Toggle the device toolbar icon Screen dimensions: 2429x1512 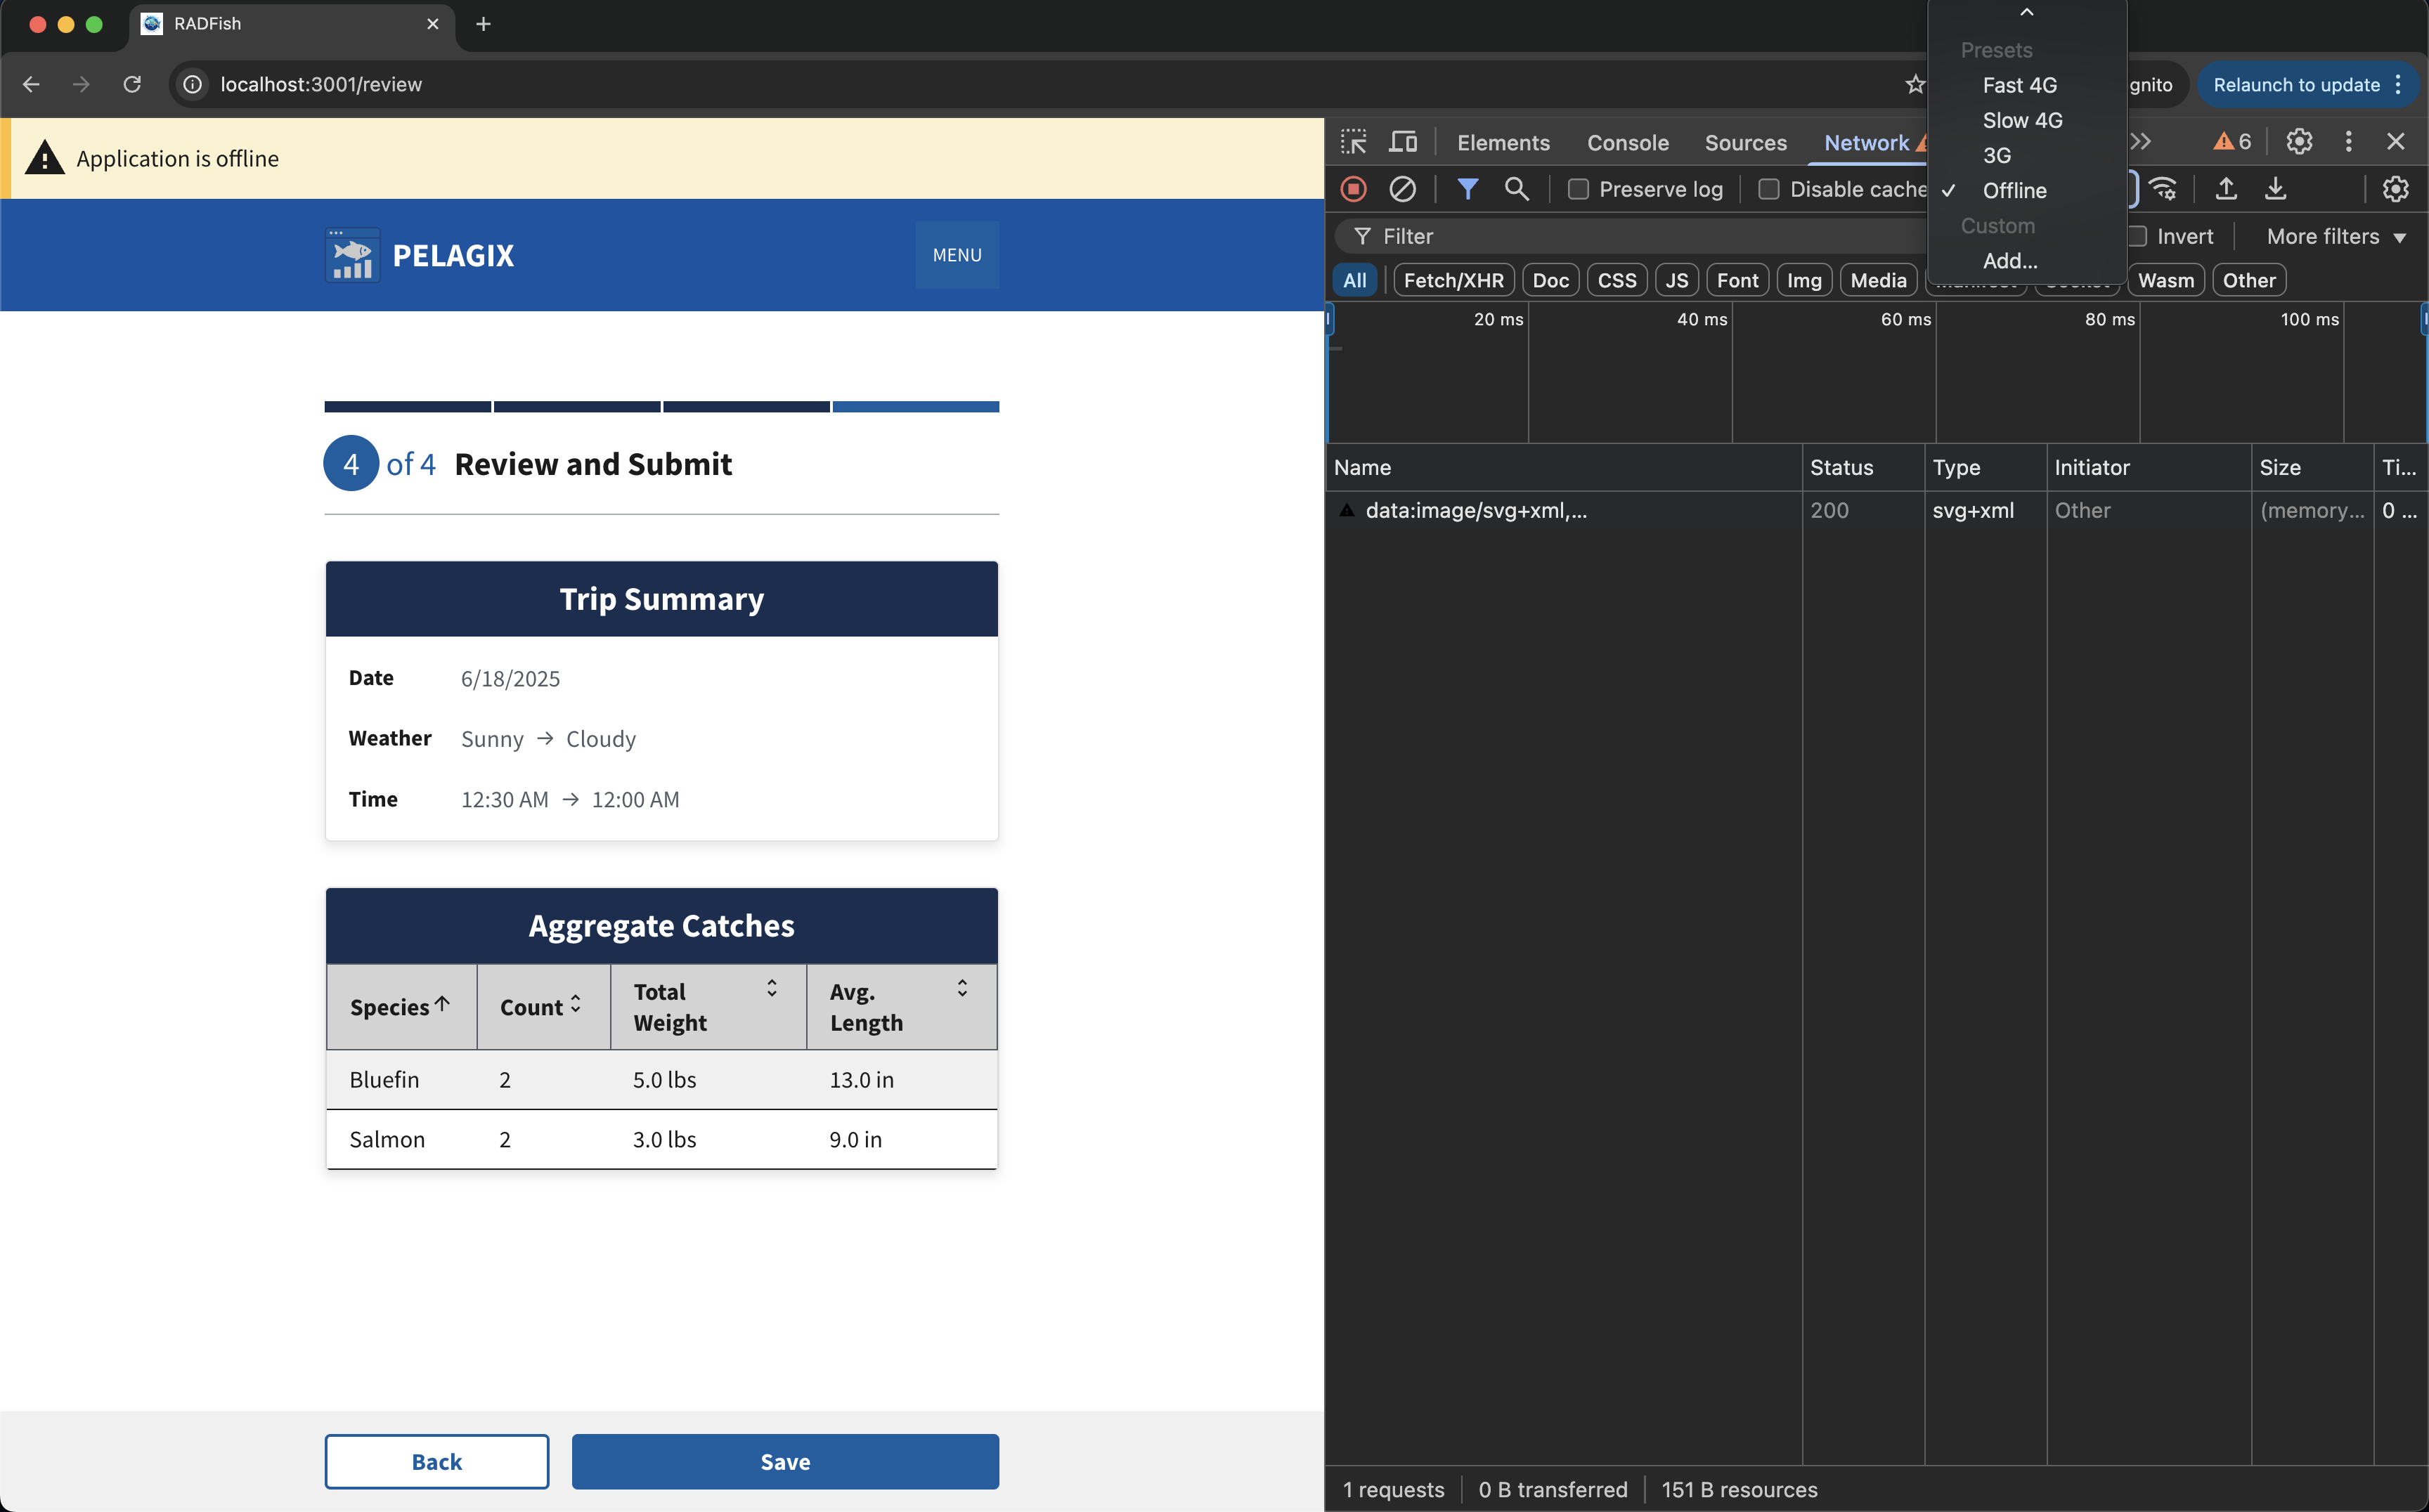point(1403,142)
